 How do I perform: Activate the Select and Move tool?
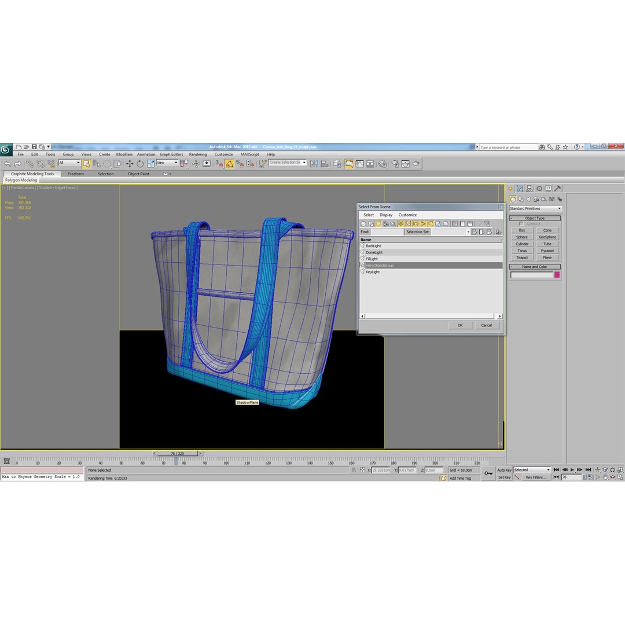(130, 164)
